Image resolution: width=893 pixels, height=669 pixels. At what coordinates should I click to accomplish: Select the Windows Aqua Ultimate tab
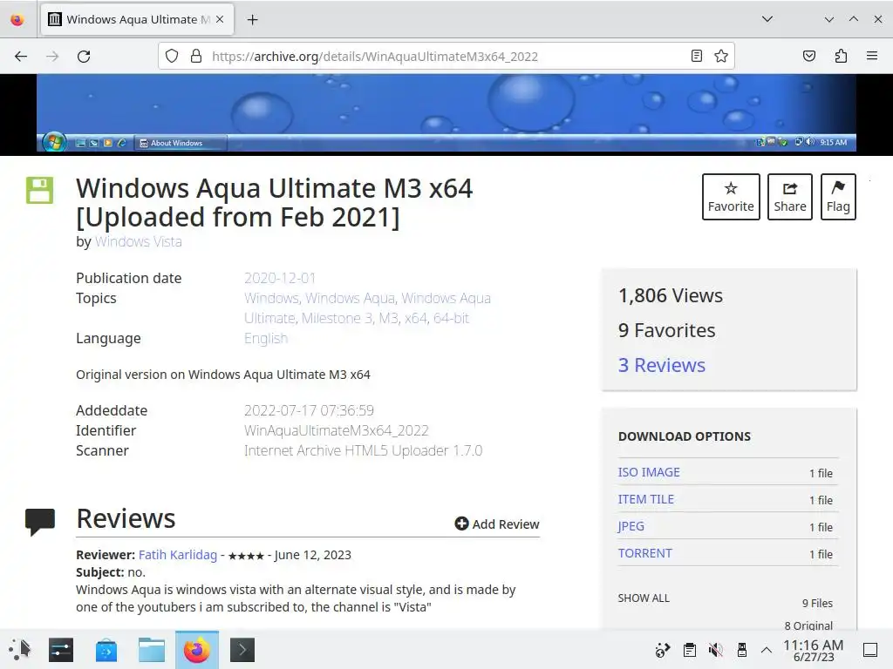click(137, 19)
